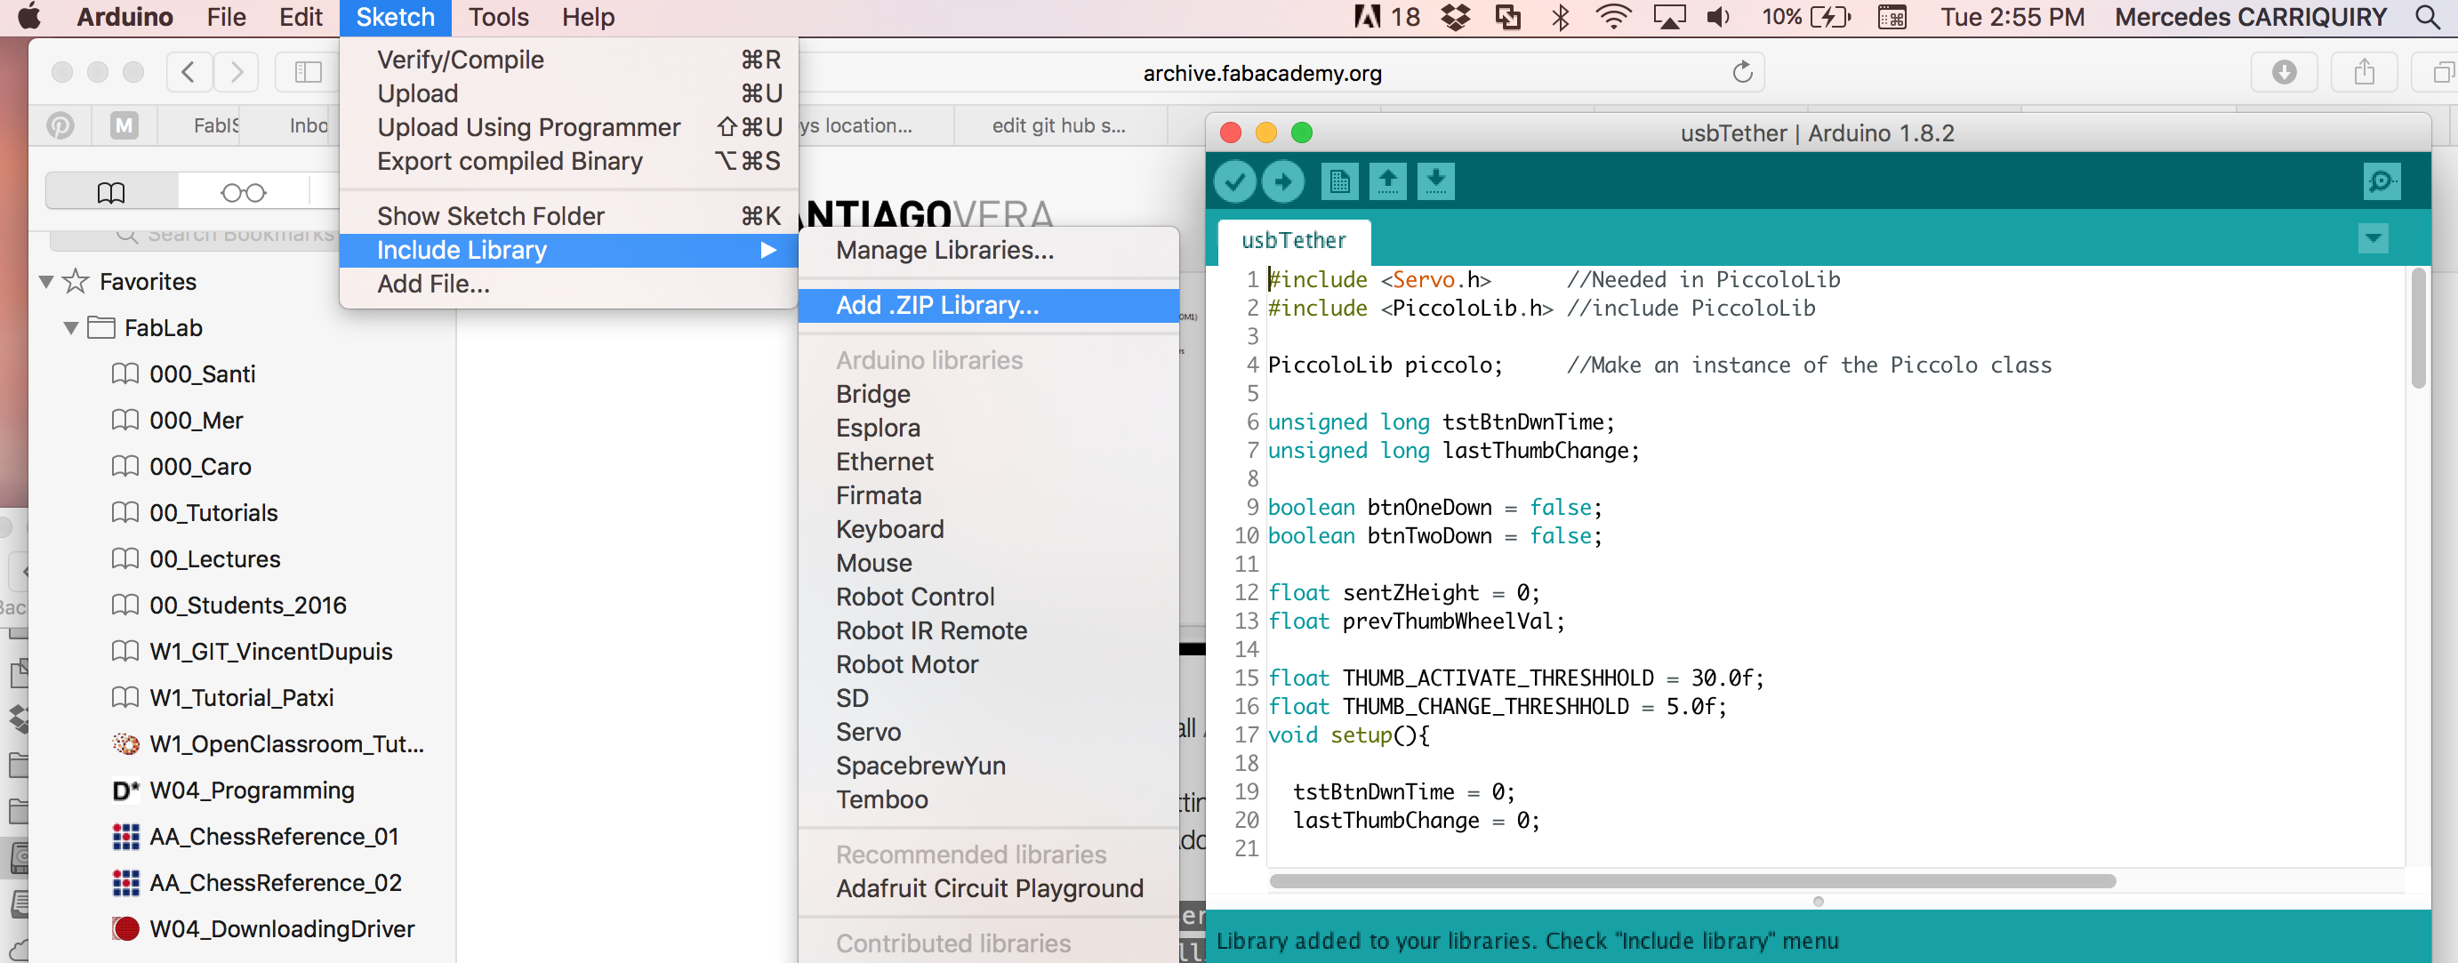The height and width of the screenshot is (963, 2458).
Task: Select the usbTether sketch tab
Action: [1293, 240]
